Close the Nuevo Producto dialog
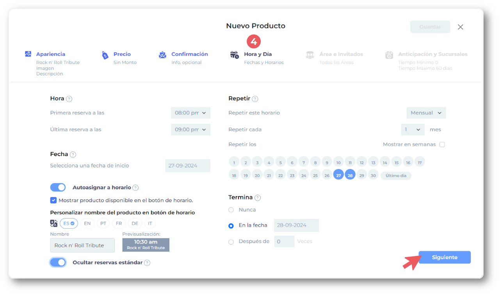This screenshot has height=295, width=500. [461, 27]
